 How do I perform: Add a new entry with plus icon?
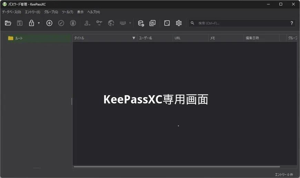coord(49,23)
